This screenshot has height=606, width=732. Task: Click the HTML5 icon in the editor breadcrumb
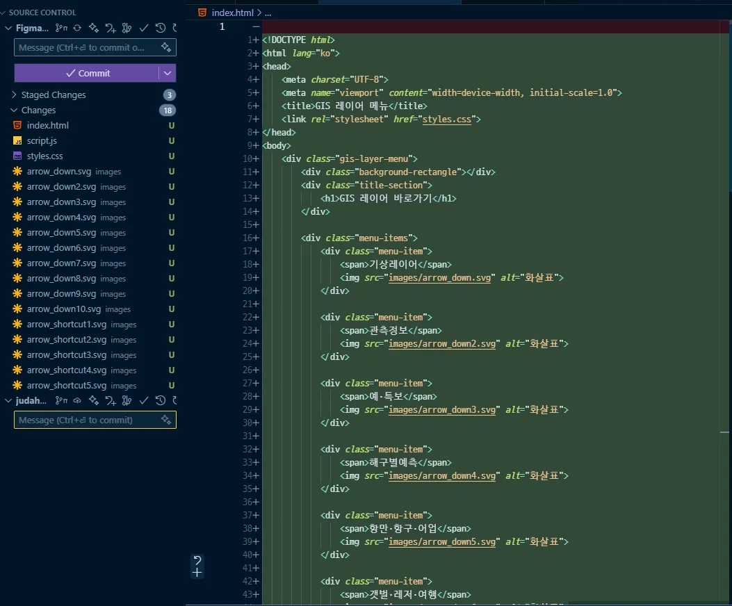pos(202,13)
